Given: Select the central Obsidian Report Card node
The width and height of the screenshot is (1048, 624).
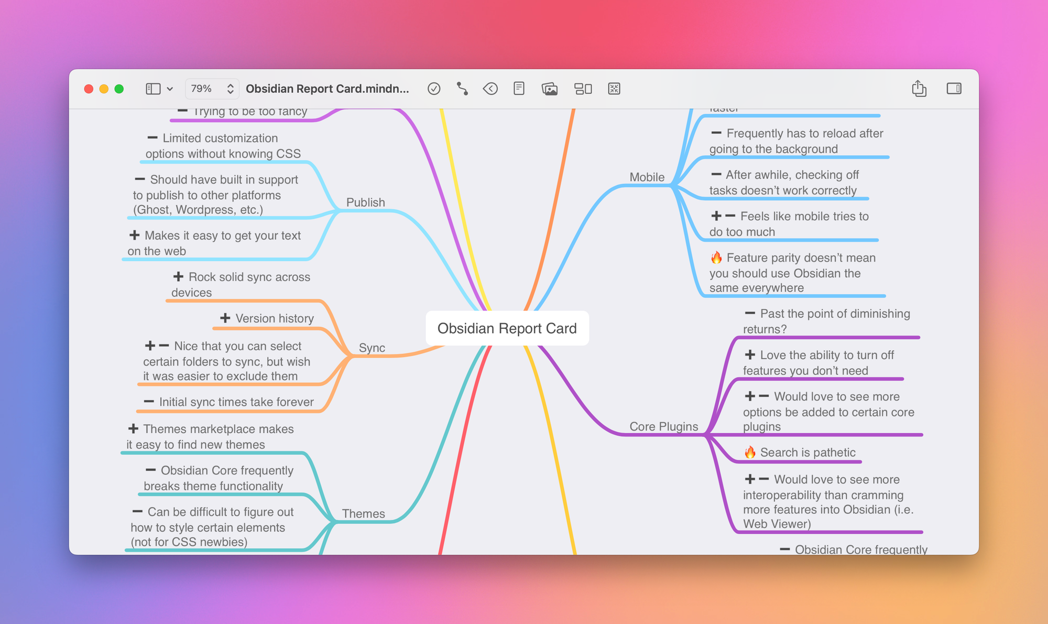Looking at the screenshot, I should pos(507,328).
